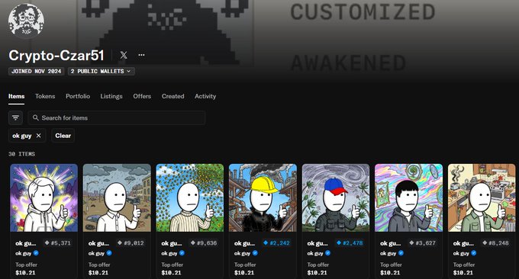
Task: Focus the Search for items field
Action: click(117, 117)
